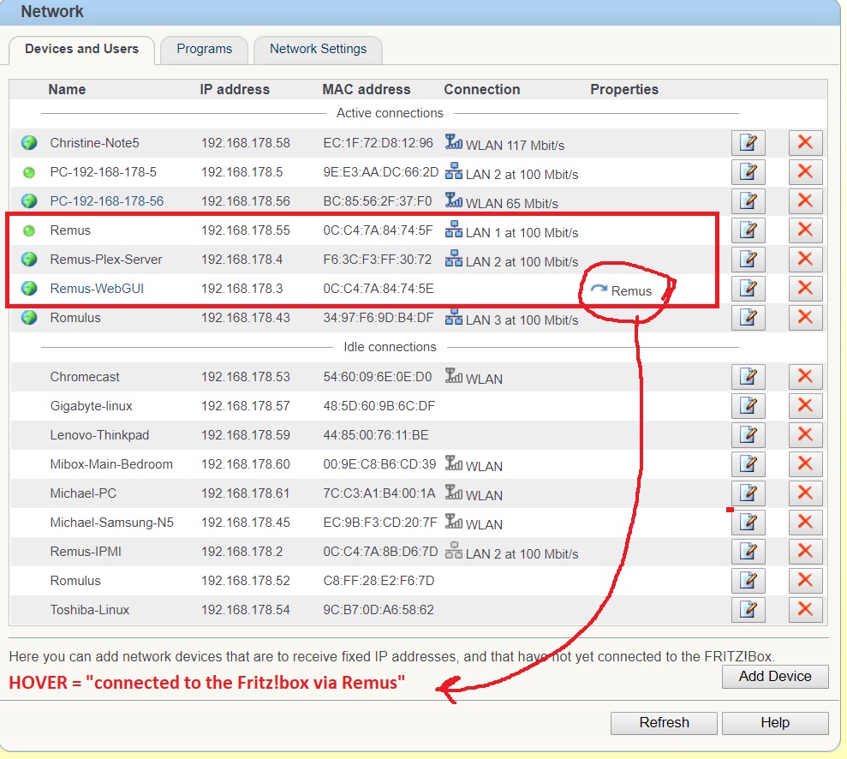Select MAC address 7C:C3:A1:B4:00:1A
Viewport: 847px width, 759px height.
pos(379,493)
